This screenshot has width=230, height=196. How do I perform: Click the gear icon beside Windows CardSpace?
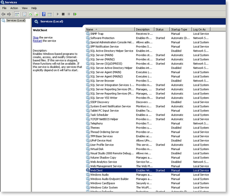(x=88, y=183)
